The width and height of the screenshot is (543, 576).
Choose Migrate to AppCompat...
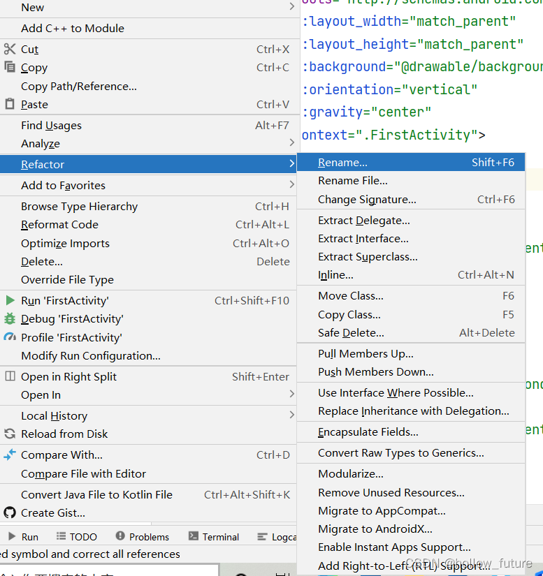coord(411,511)
